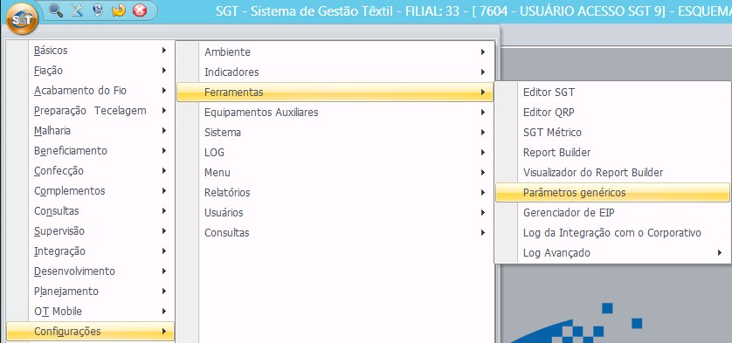Open Log da Integração com o Corporativo
732x343 pixels.
point(612,233)
